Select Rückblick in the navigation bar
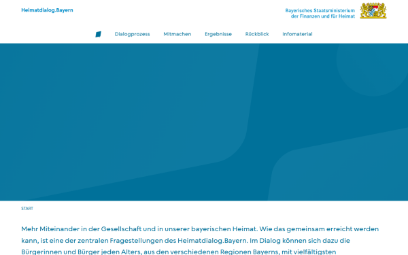408x255 pixels. [257, 34]
